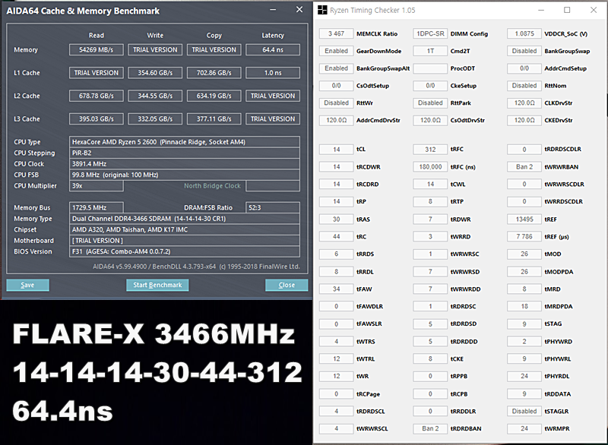Select the L3 Cache Write value 332.05 GB/s
608x445 pixels.
pos(155,119)
